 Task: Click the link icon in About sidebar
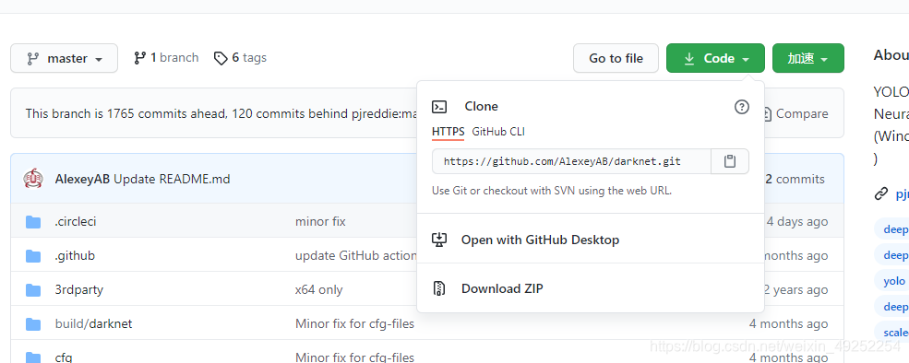click(x=881, y=194)
